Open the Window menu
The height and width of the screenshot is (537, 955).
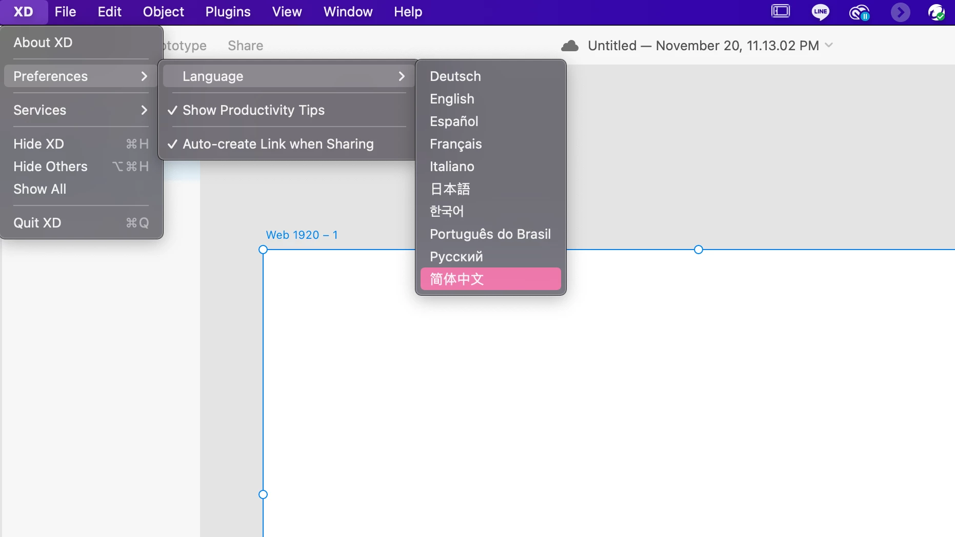point(348,12)
